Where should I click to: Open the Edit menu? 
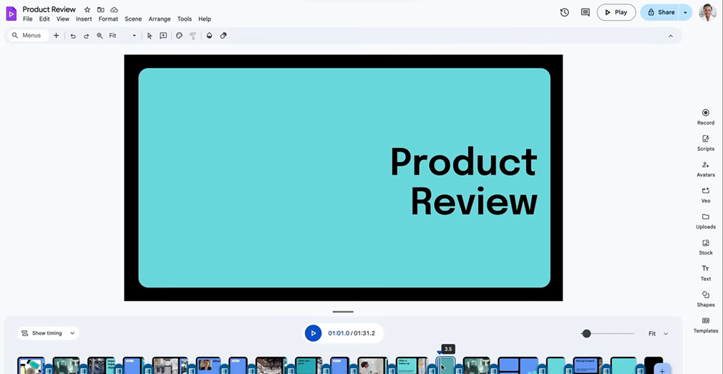44,19
